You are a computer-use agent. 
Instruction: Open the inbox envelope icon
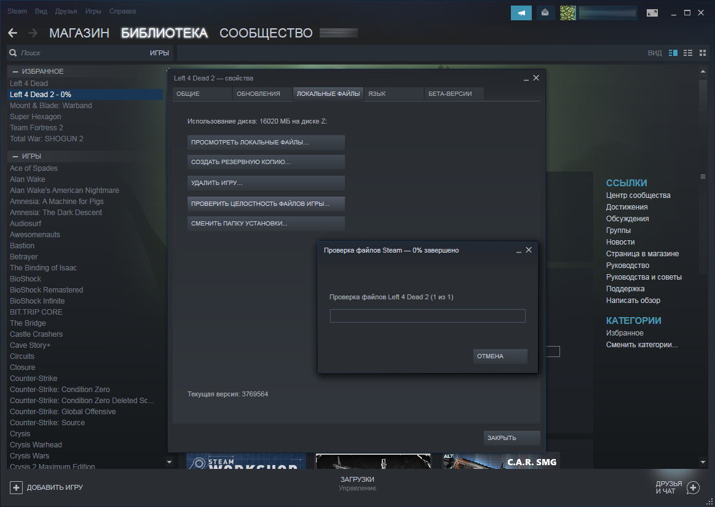[545, 13]
